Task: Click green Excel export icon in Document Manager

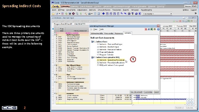Action: pyautogui.click(x=152, y=29)
